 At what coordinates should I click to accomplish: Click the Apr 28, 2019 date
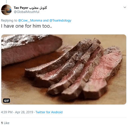click(24, 112)
